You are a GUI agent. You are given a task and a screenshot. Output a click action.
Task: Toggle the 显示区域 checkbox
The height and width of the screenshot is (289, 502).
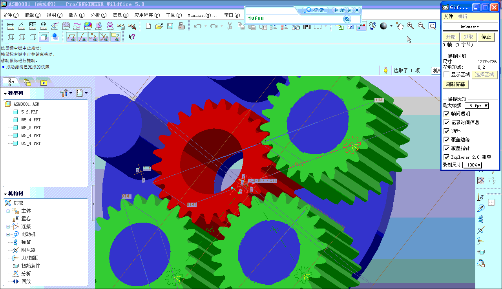click(x=446, y=74)
